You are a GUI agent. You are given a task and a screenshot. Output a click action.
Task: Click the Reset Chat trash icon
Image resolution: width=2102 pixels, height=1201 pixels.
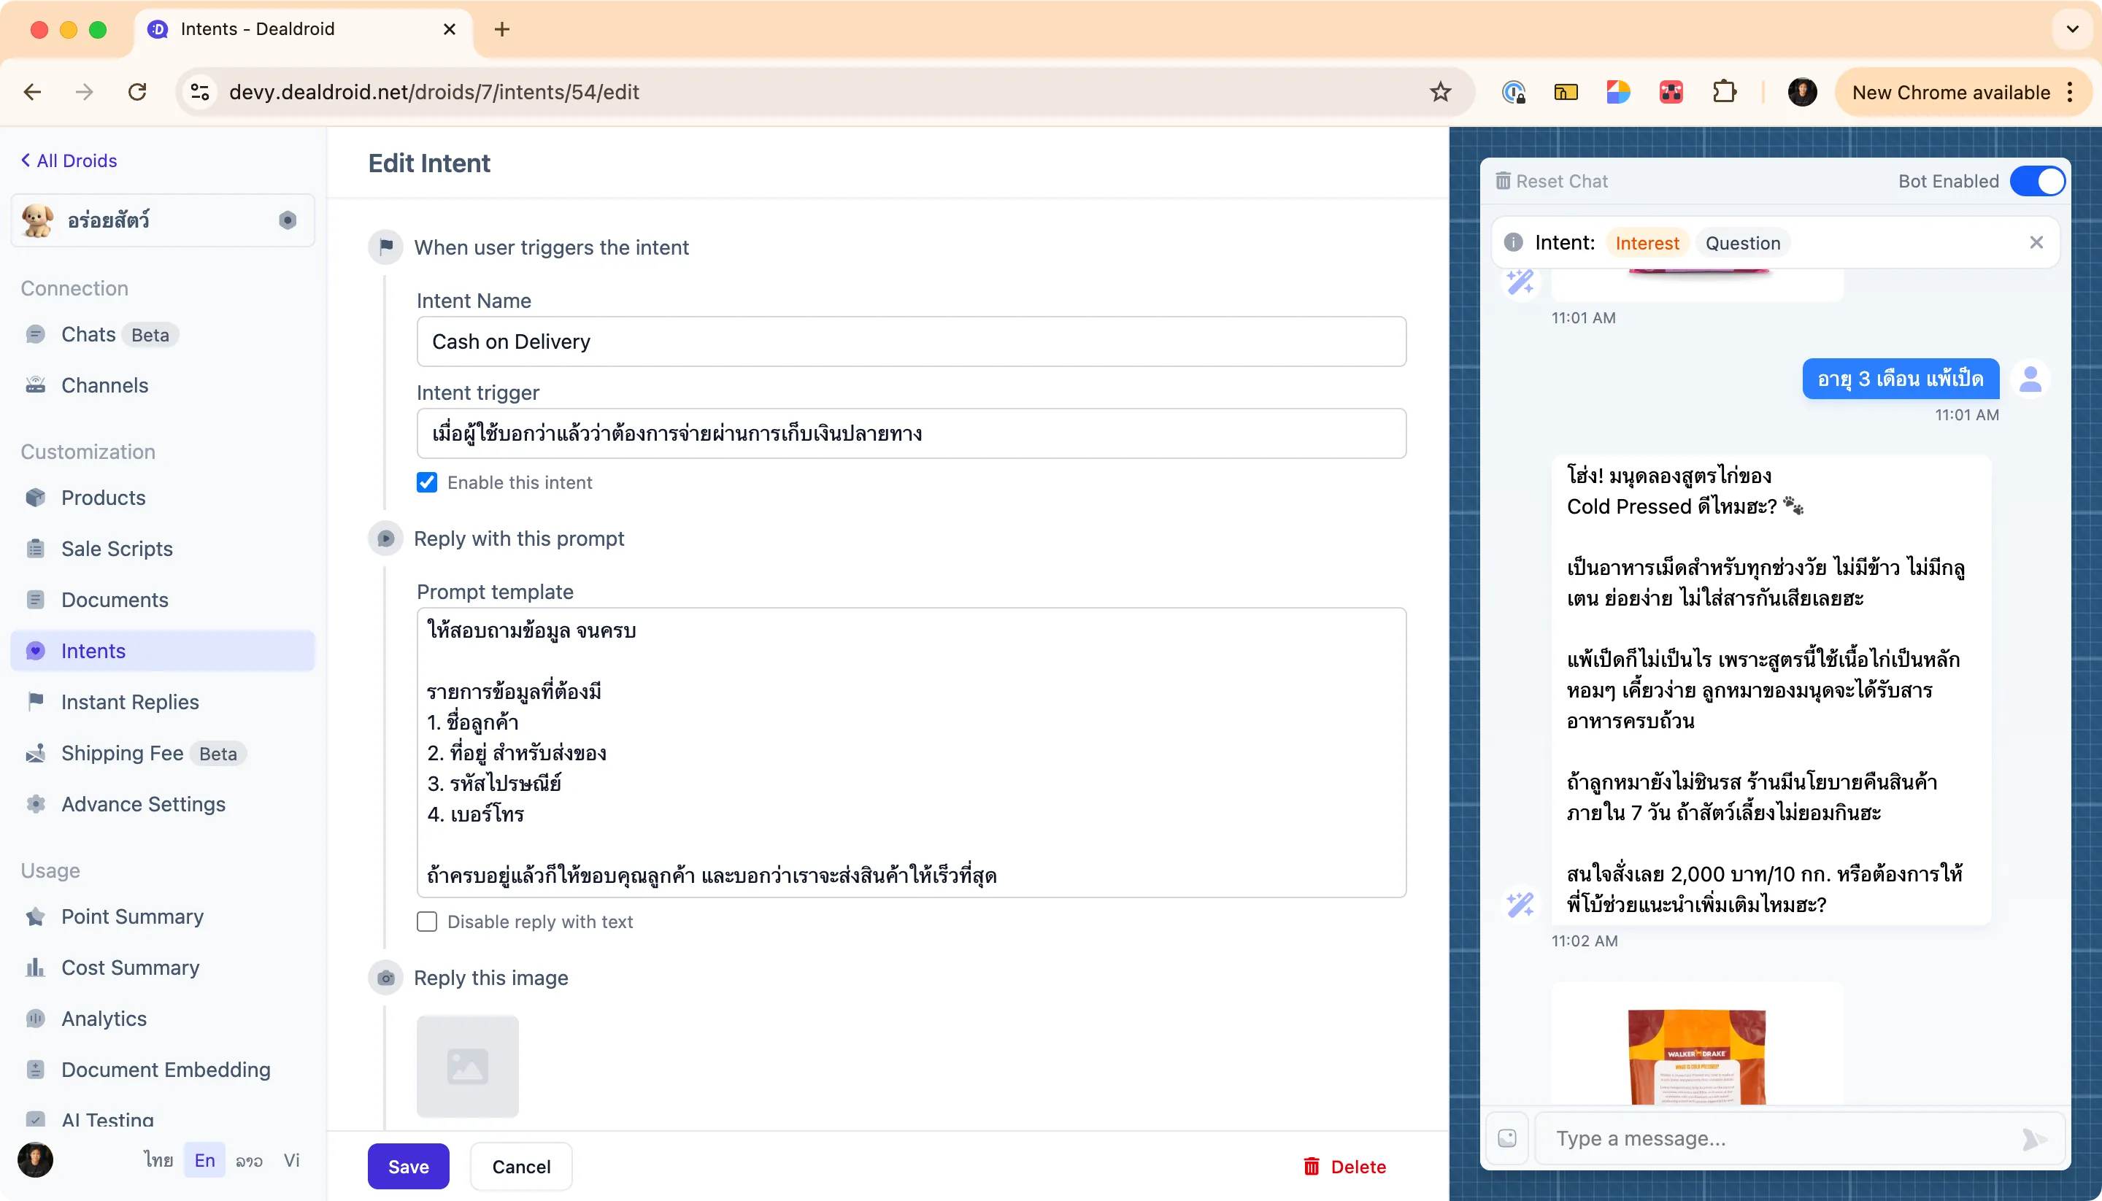click(1503, 181)
